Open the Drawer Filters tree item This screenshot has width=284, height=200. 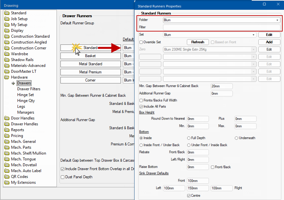pyautogui.click(x=29, y=89)
